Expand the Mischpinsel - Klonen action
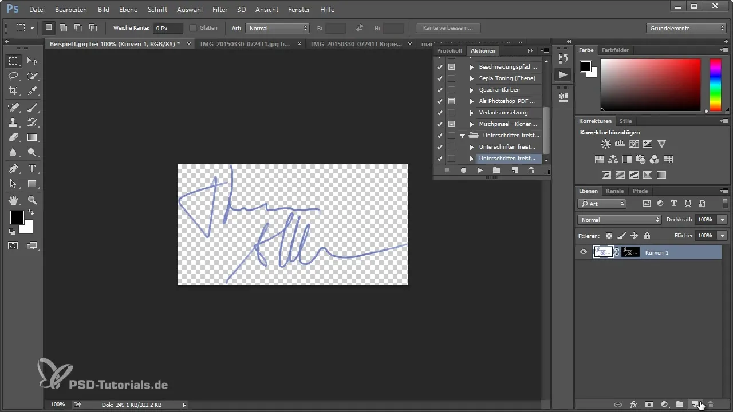Image resolution: width=733 pixels, height=412 pixels. 472,124
